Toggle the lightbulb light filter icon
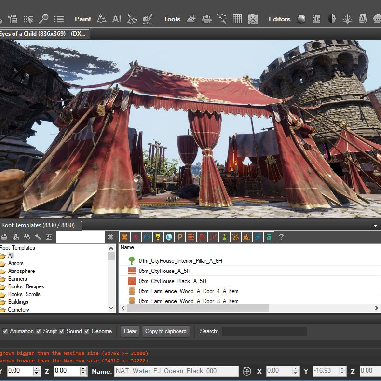Viewport: 381px width, 381px height. click(157, 237)
